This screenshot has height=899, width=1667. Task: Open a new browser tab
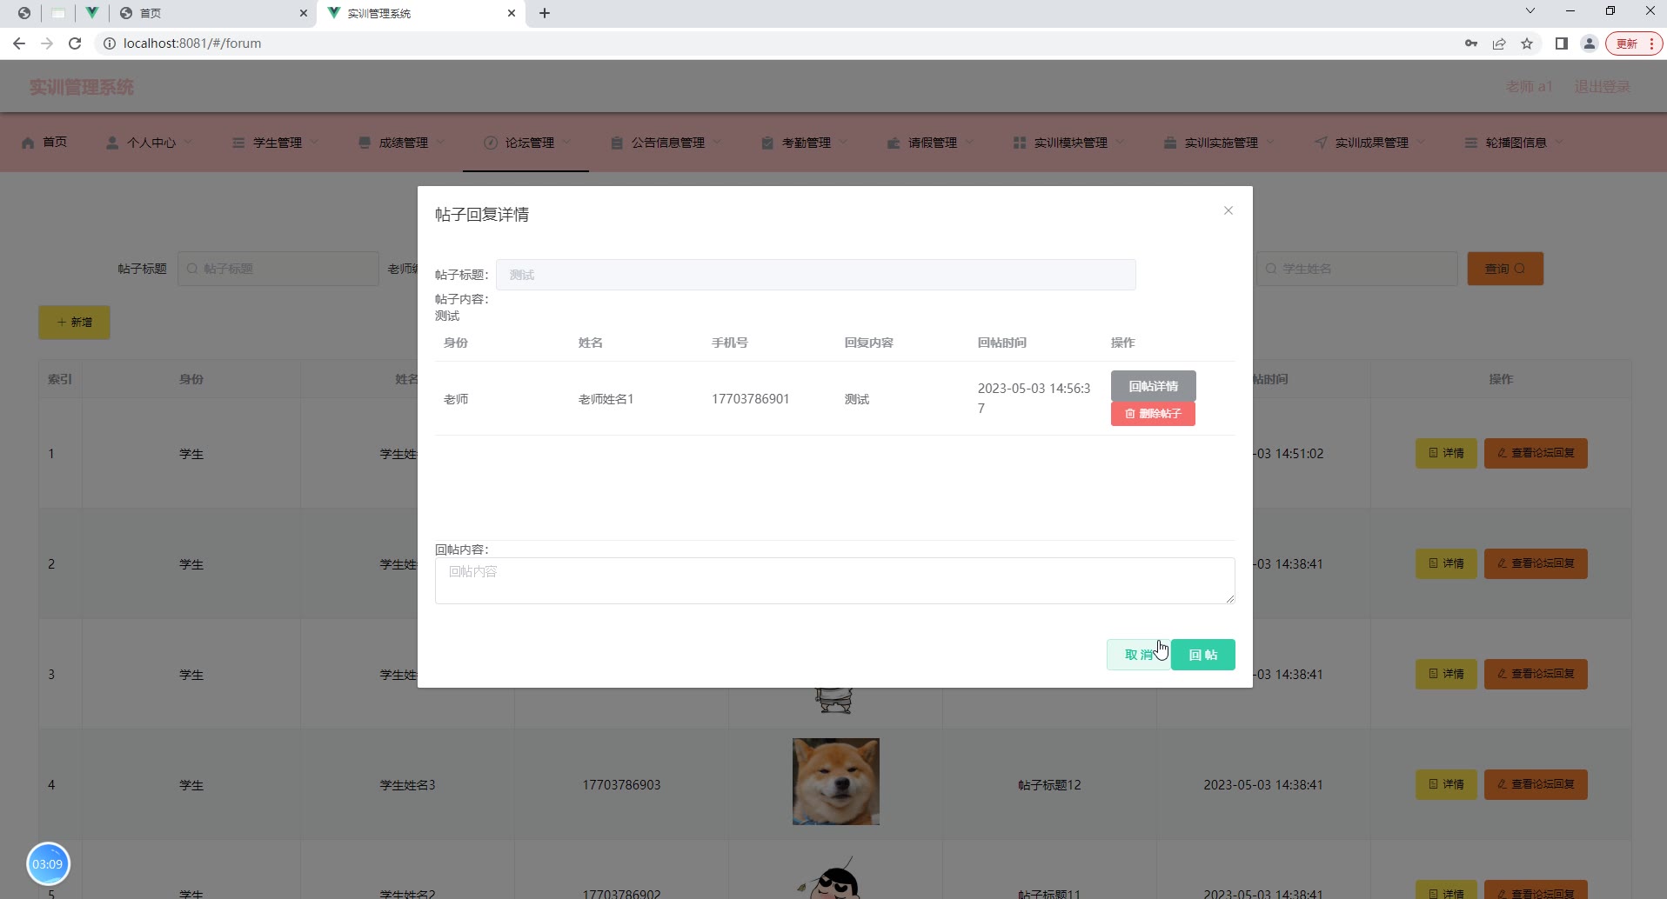545,13
